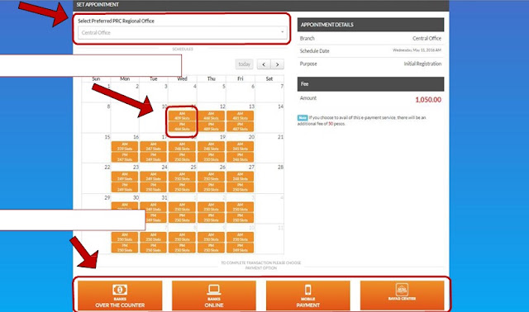Click the Appointment Details header
The image size is (529, 312).
coord(370,25)
